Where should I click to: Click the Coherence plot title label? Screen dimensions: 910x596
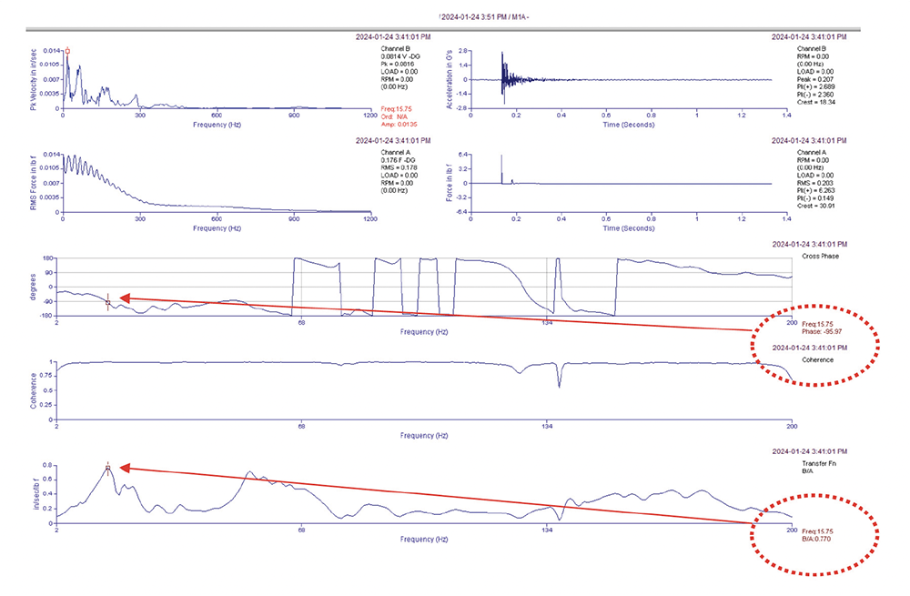click(817, 359)
